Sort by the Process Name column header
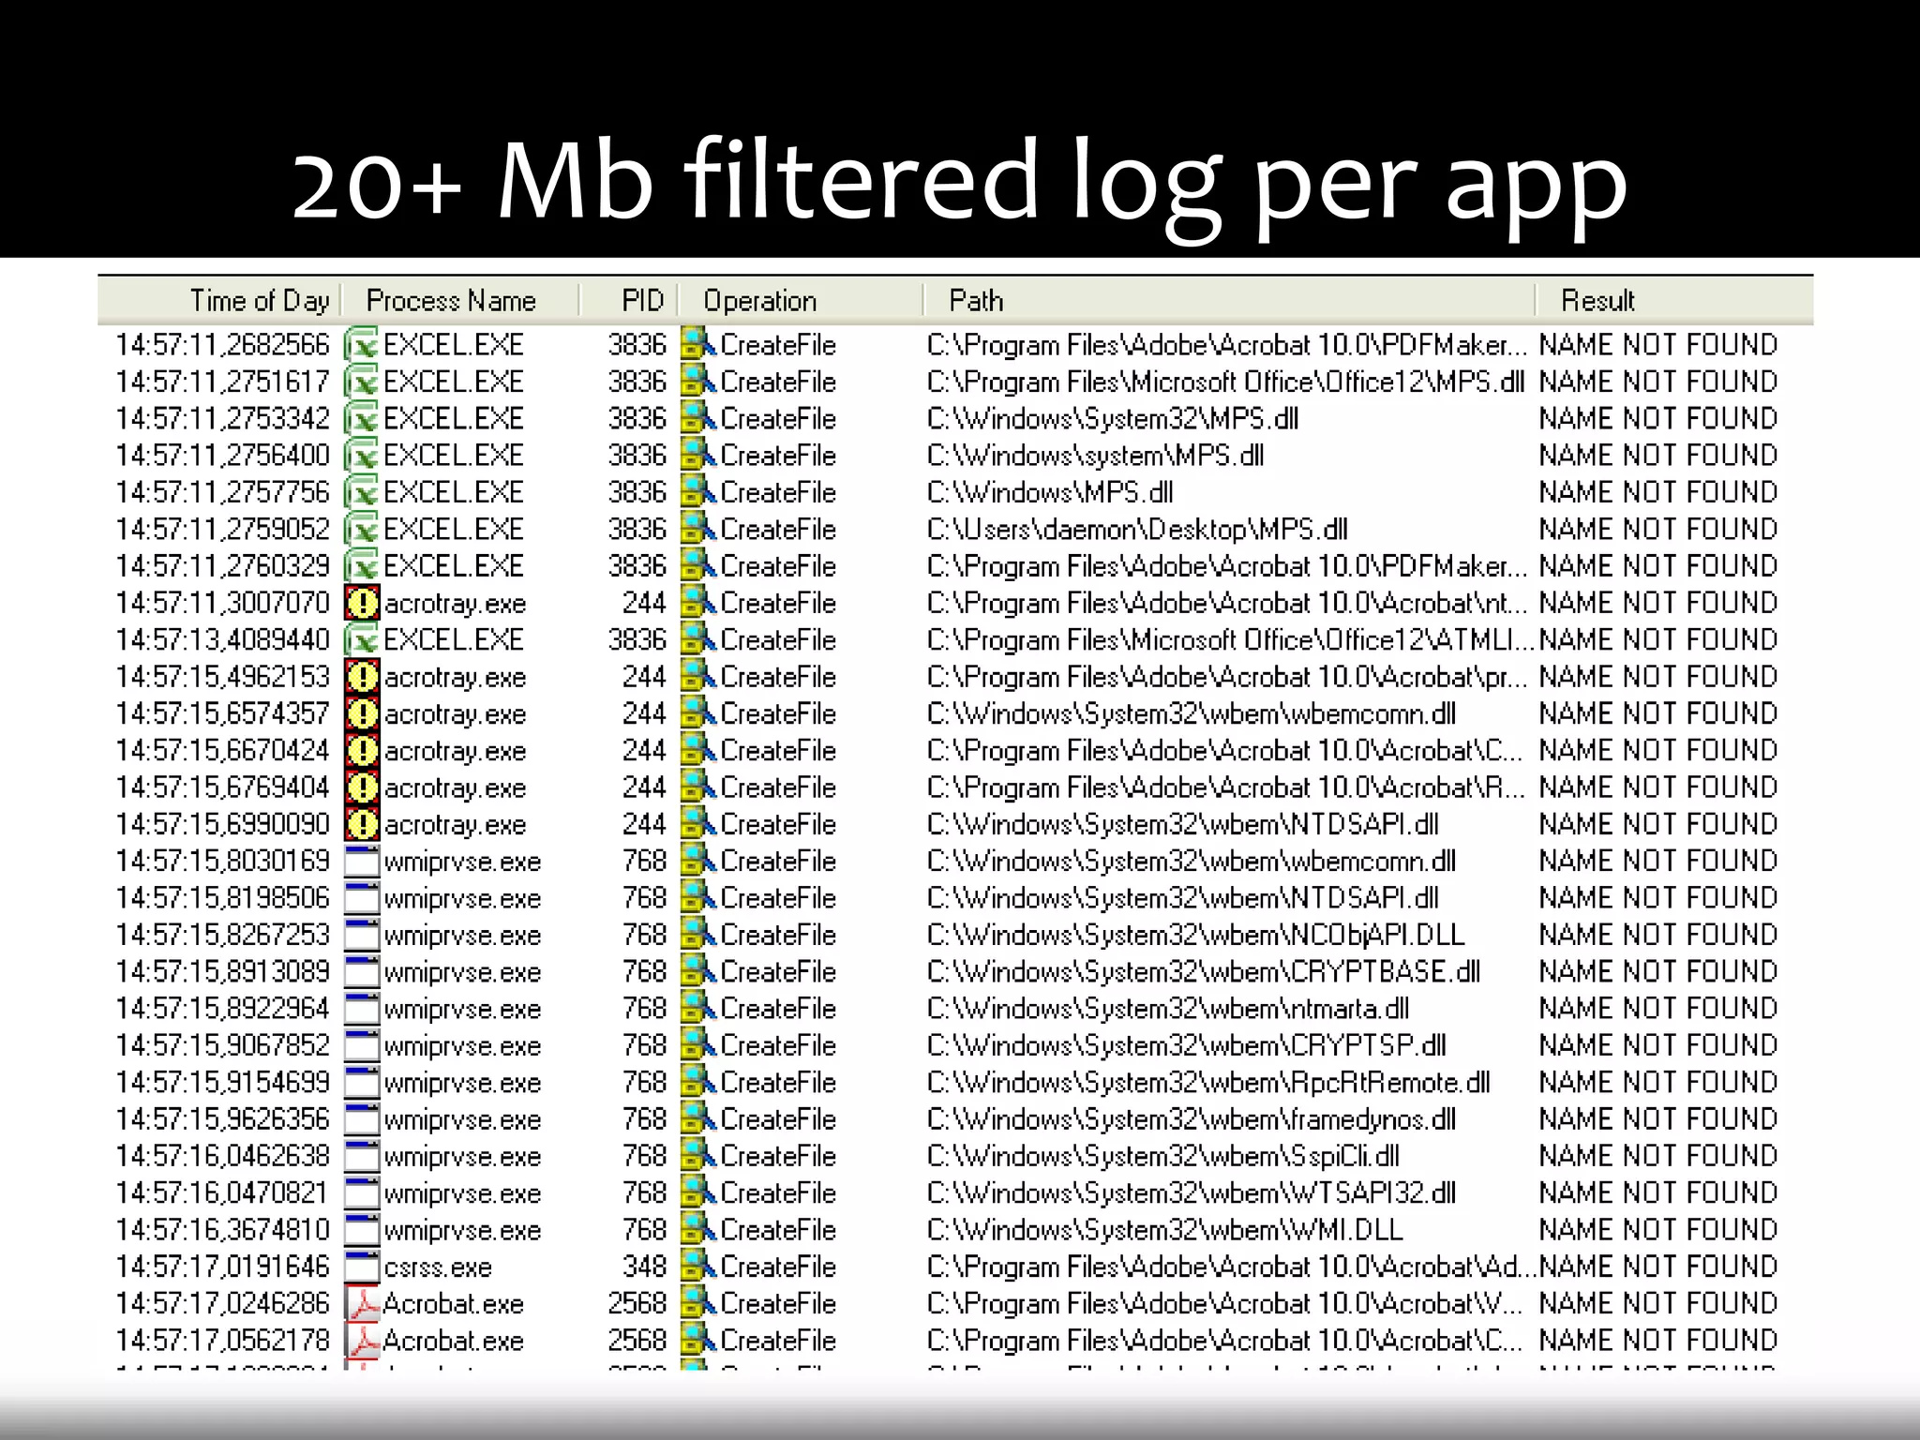 click(451, 301)
